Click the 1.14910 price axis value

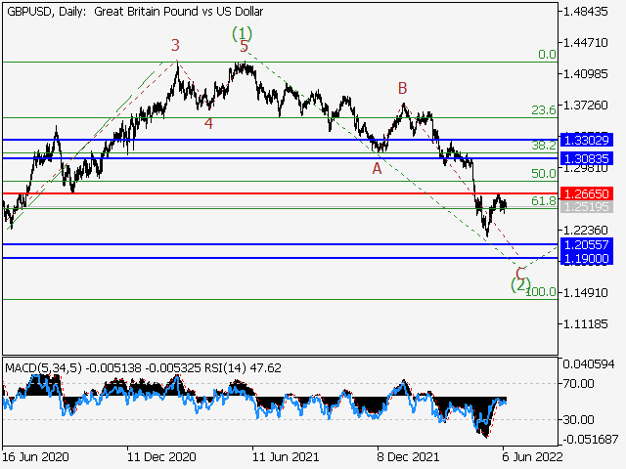(x=586, y=293)
